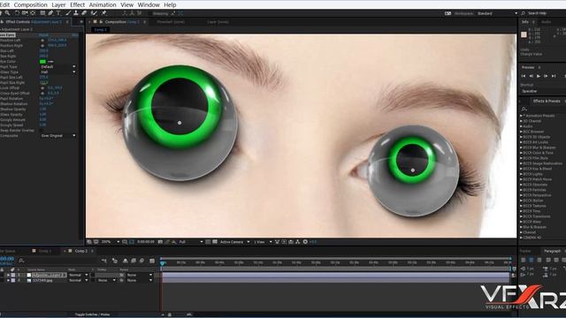Toggle hide shy layers switch in timeline
Screen dimensions: 566x318
(x=126, y=261)
